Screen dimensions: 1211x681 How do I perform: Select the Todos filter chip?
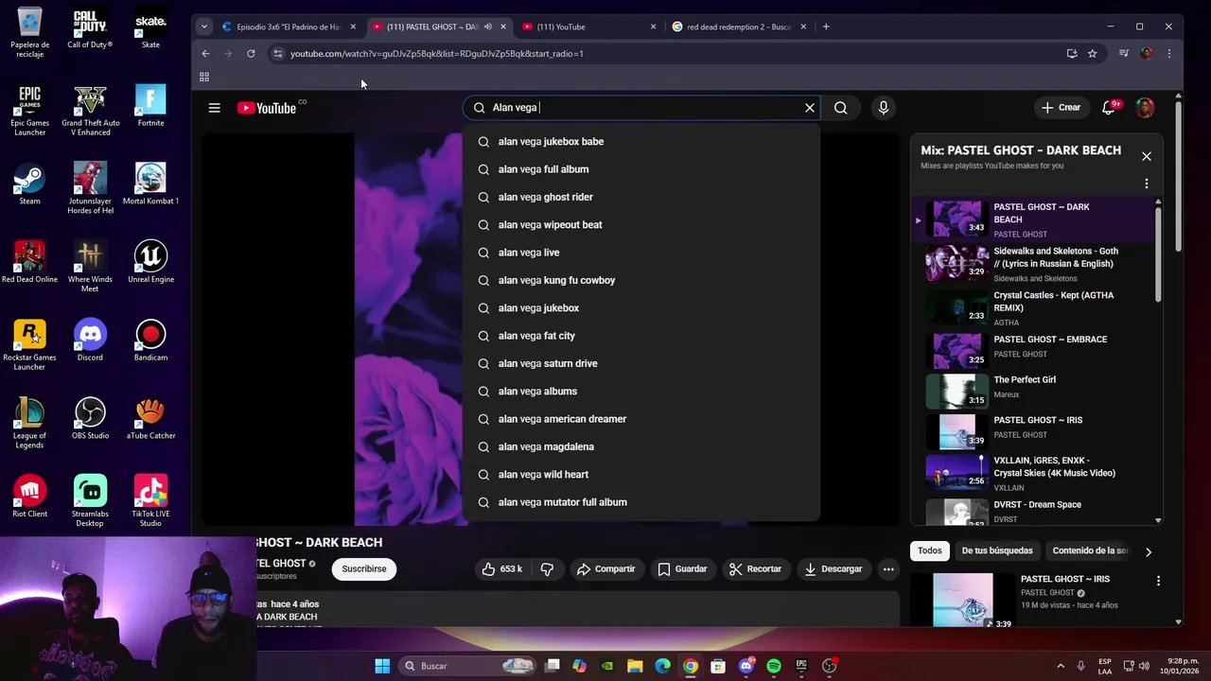pyautogui.click(x=930, y=550)
